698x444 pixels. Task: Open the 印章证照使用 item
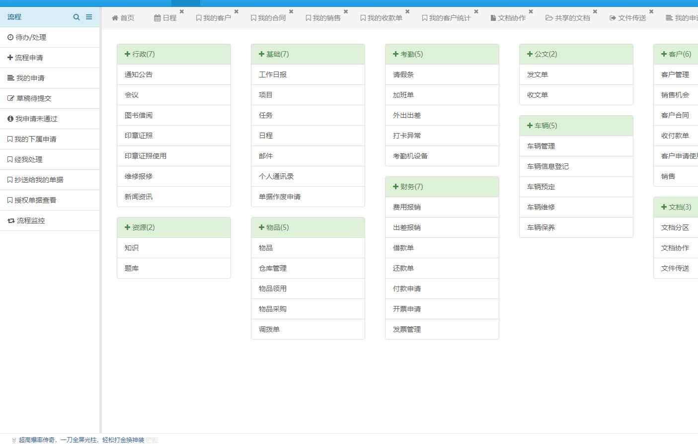click(174, 156)
